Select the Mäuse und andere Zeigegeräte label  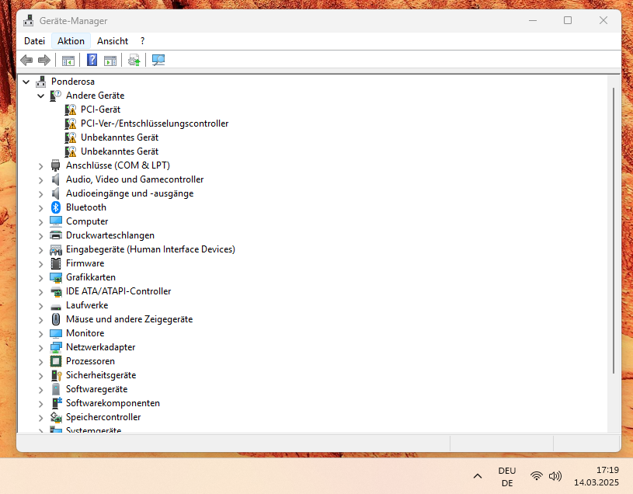pyautogui.click(x=129, y=319)
